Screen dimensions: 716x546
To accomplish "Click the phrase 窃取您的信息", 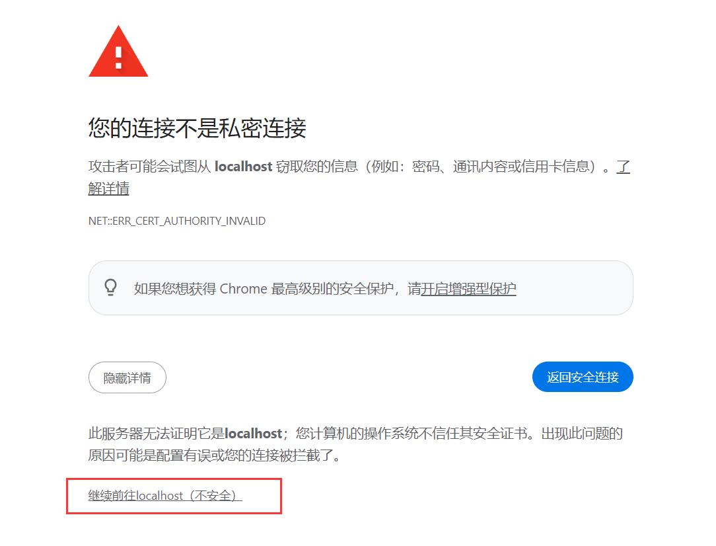I will click(x=317, y=167).
